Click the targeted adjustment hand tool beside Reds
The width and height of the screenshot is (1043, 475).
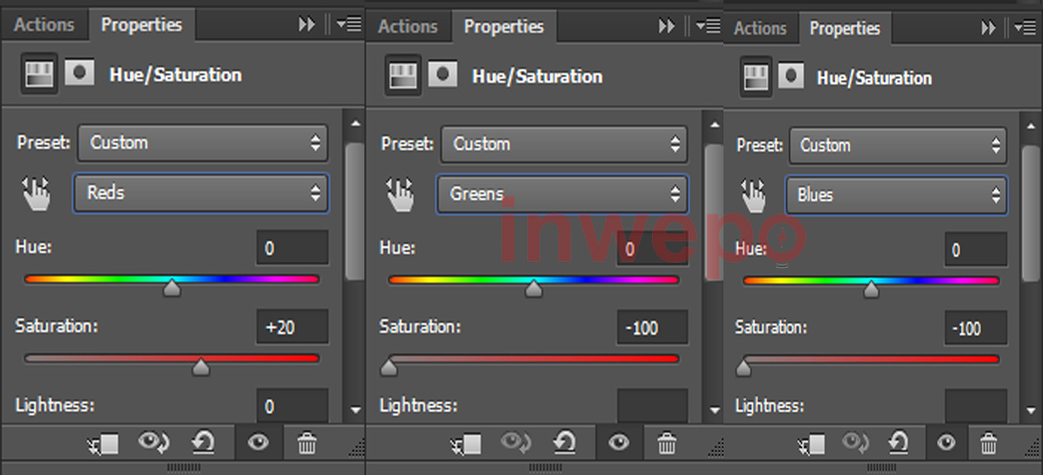pyautogui.click(x=36, y=194)
